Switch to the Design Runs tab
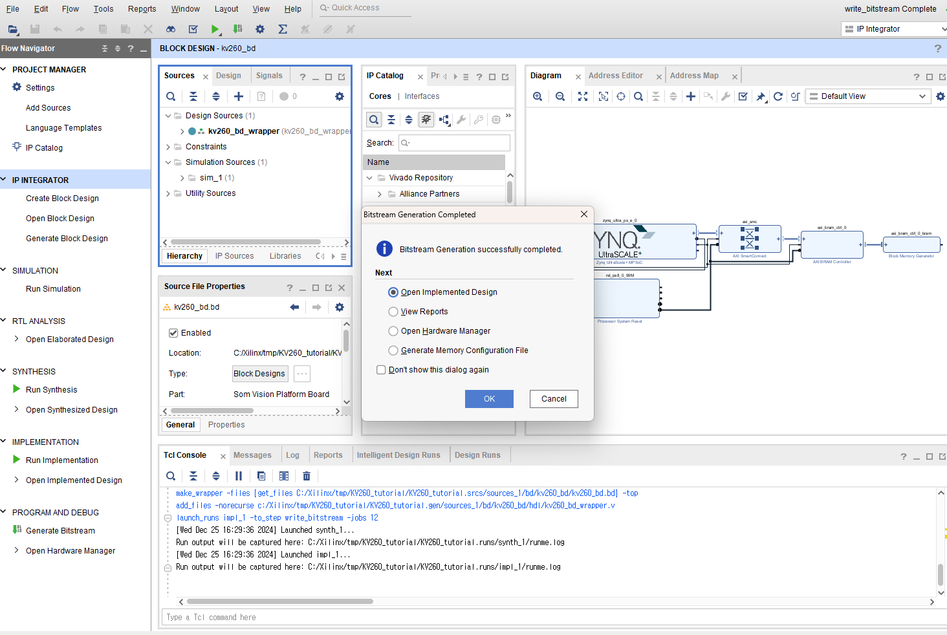Image resolution: width=947 pixels, height=635 pixels. coord(477,455)
